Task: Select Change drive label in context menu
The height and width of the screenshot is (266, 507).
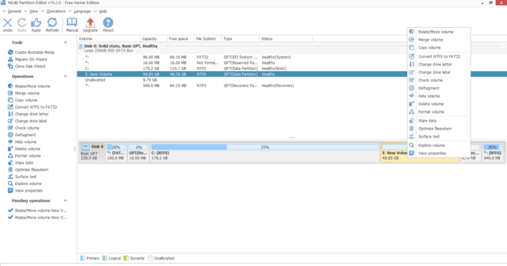Action: click(x=438, y=72)
